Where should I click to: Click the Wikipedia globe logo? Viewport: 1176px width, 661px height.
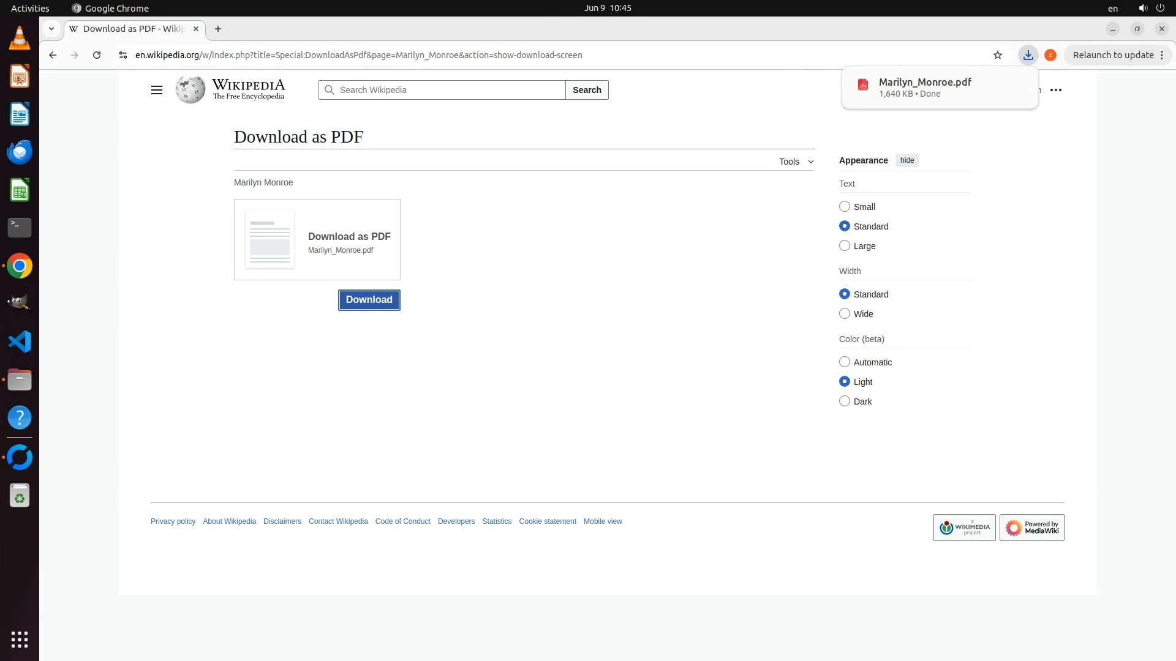click(x=190, y=90)
